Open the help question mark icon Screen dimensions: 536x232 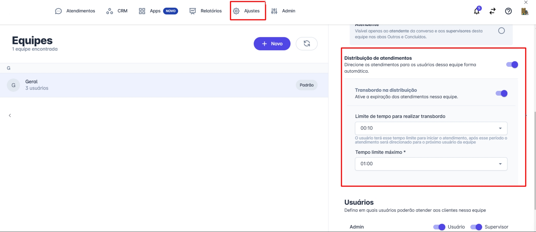(x=508, y=11)
